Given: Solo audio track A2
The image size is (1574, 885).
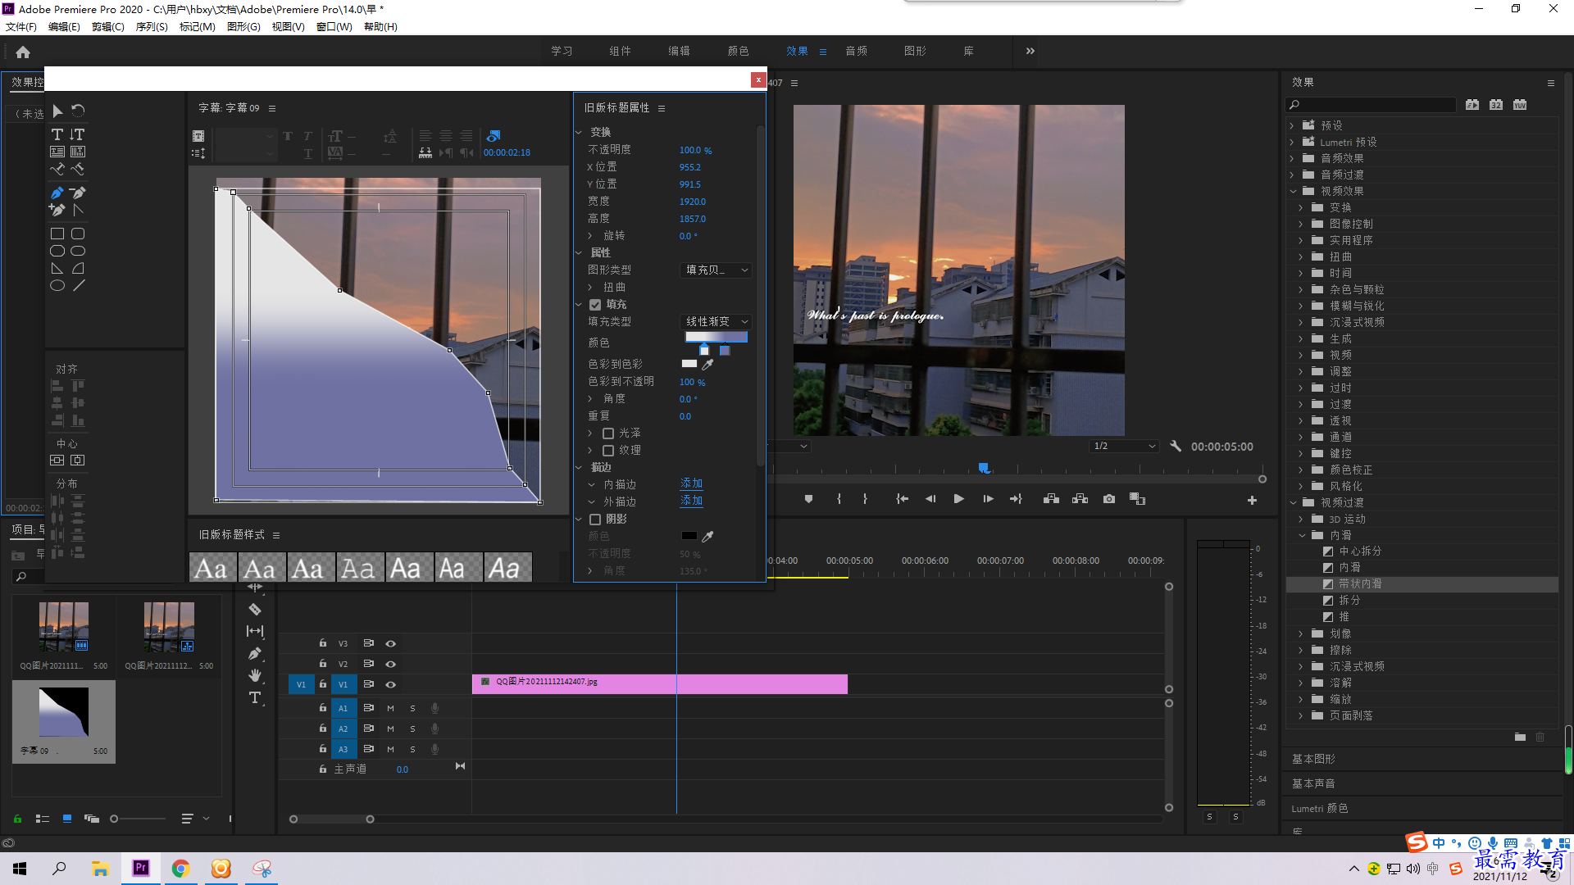Looking at the screenshot, I should pyautogui.click(x=412, y=728).
